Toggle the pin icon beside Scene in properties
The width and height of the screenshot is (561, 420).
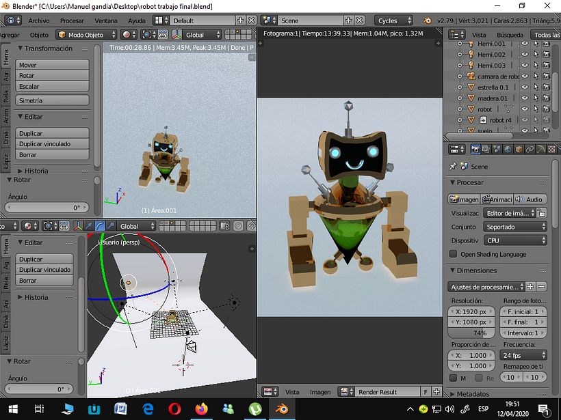click(453, 167)
